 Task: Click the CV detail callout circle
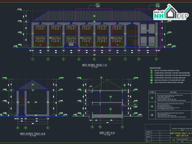tap(135, 106)
